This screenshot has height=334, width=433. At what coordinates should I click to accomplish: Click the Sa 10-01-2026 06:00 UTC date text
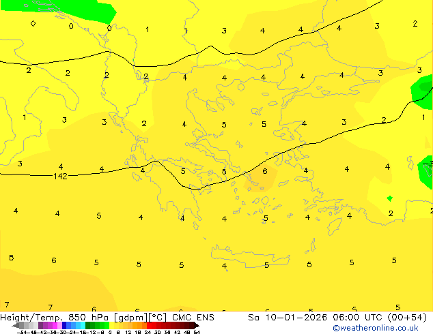(x=316, y=318)
